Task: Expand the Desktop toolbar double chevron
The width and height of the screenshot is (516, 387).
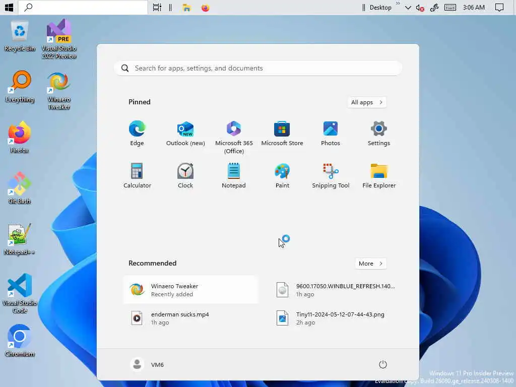Action: click(398, 4)
